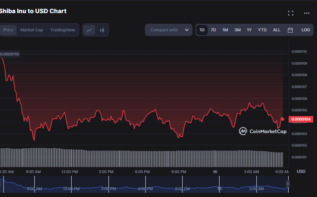Select the Price tab
Image resolution: width=317 pixels, height=197 pixels.
coord(8,30)
